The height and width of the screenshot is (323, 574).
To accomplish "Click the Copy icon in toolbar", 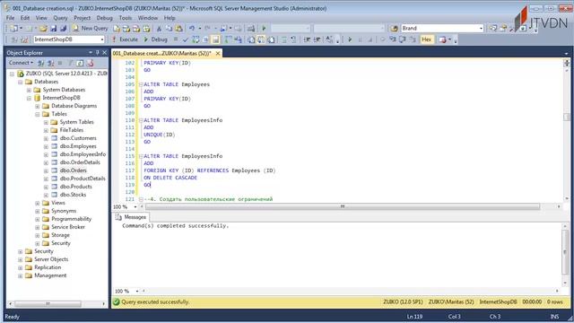I will coord(169,28).
